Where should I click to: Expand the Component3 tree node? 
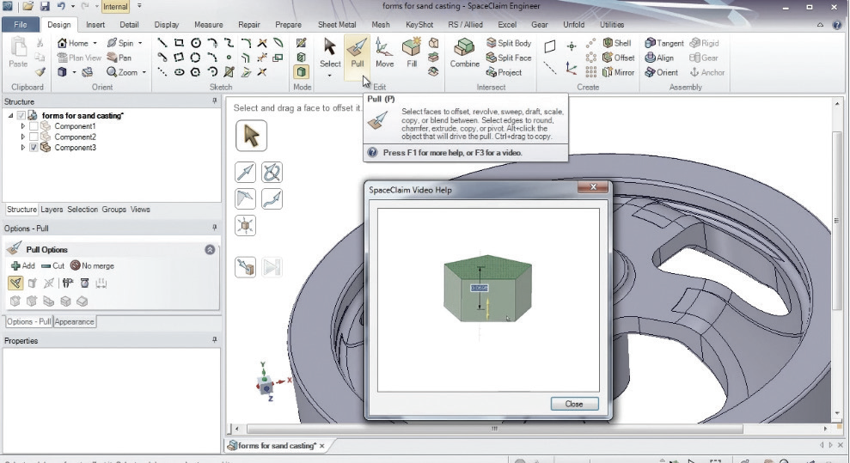click(22, 147)
